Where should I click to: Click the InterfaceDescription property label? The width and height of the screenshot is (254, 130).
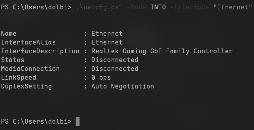coord(40,51)
